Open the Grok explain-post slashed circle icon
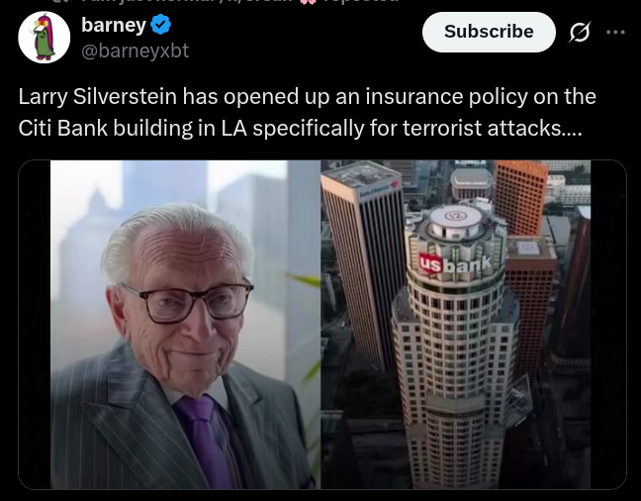641x501 pixels. pyautogui.click(x=580, y=32)
